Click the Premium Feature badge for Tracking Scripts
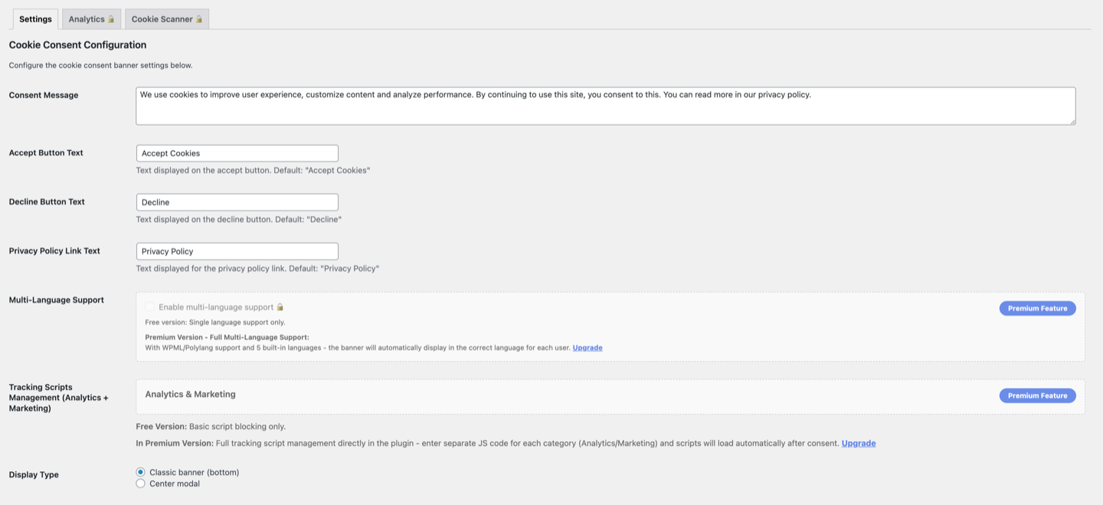 1037,395
